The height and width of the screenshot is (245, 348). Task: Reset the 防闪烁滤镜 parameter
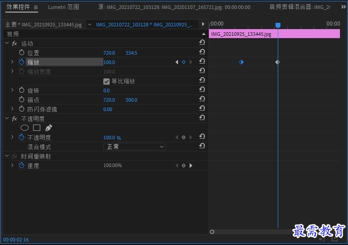click(x=202, y=108)
